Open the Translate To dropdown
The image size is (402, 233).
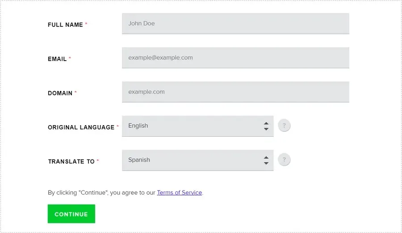click(x=198, y=160)
